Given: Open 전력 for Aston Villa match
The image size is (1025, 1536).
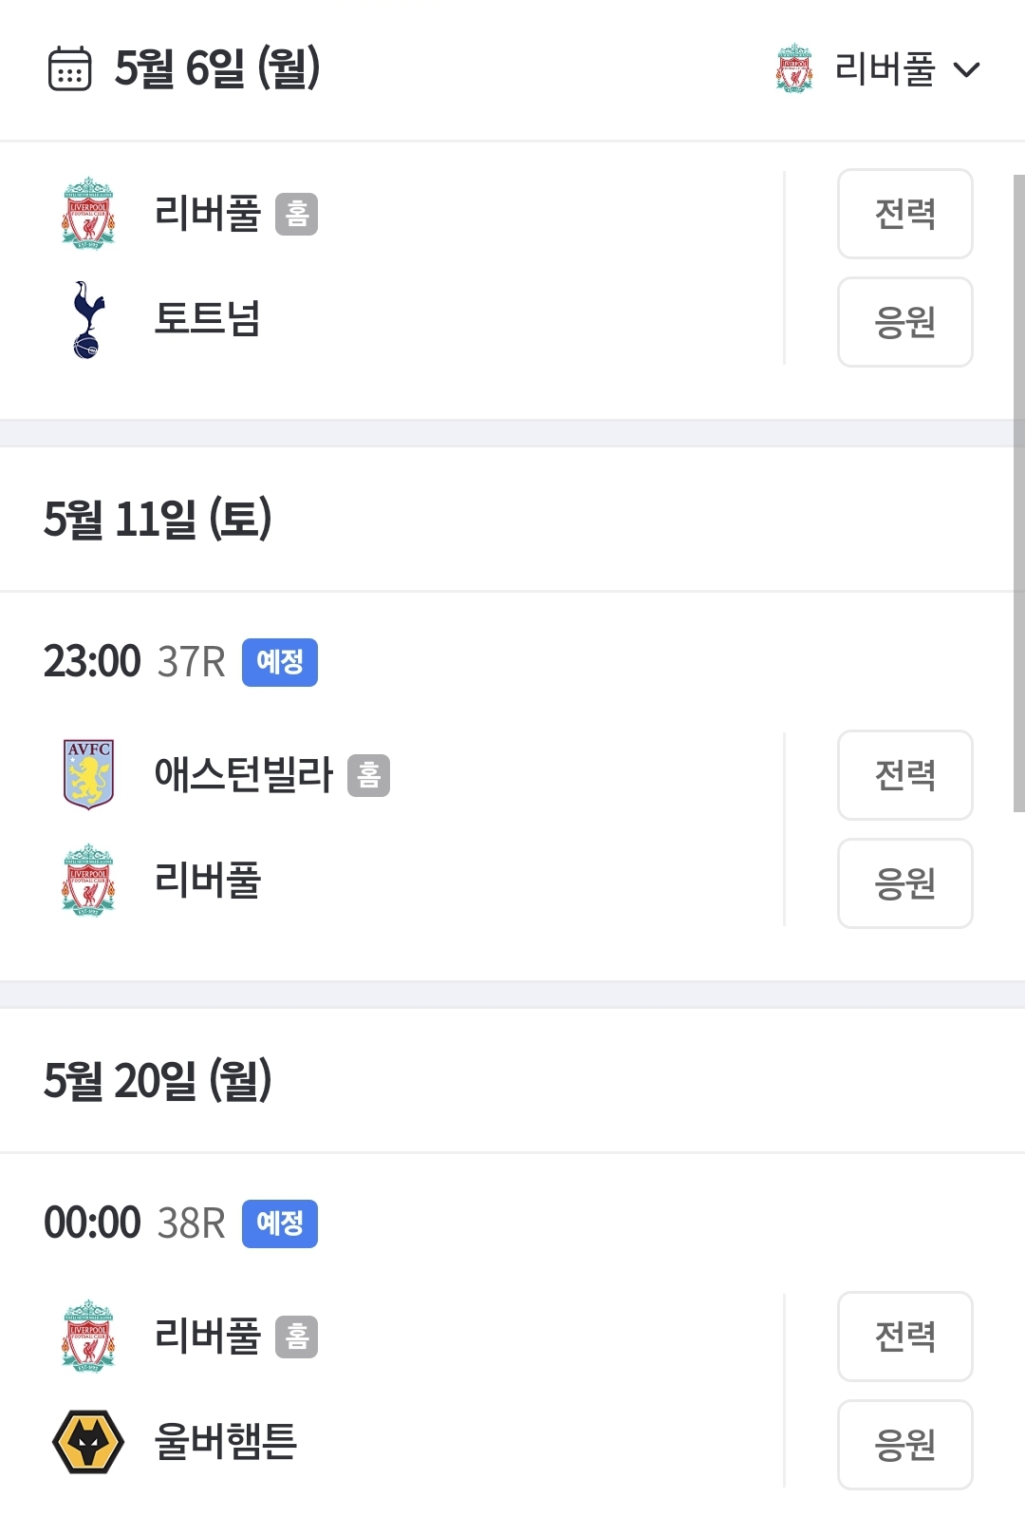Looking at the screenshot, I should point(904,775).
